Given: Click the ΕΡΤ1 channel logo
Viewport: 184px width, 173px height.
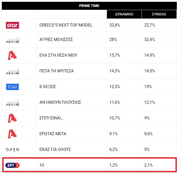Looking at the screenshot, I should [12, 165].
